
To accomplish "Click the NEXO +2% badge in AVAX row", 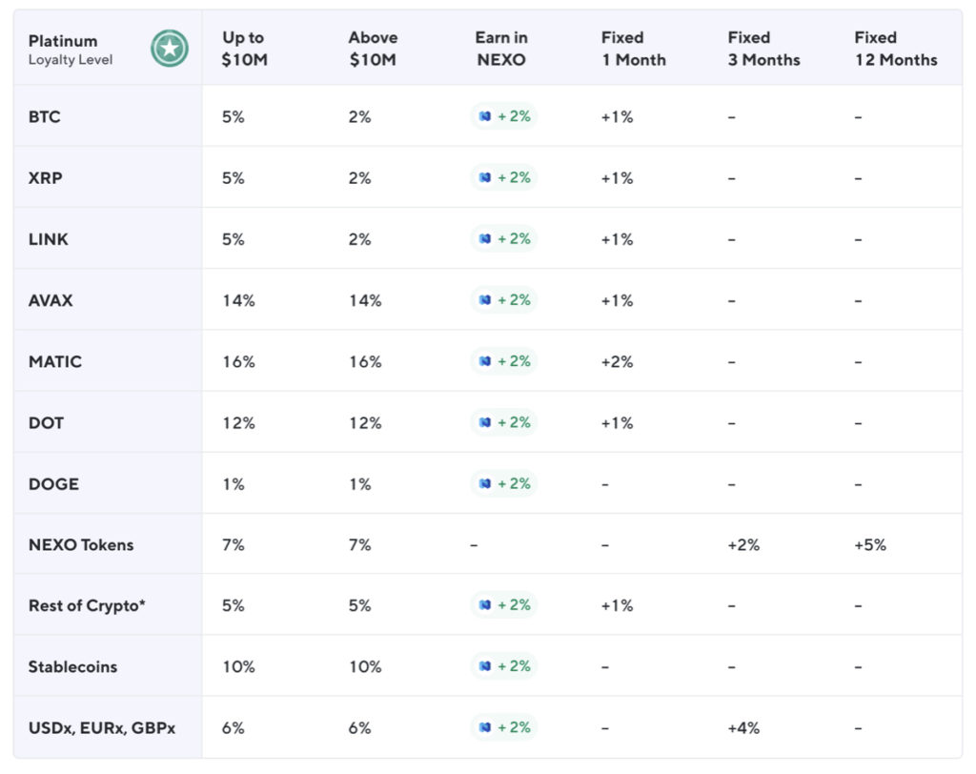I will [x=504, y=300].
